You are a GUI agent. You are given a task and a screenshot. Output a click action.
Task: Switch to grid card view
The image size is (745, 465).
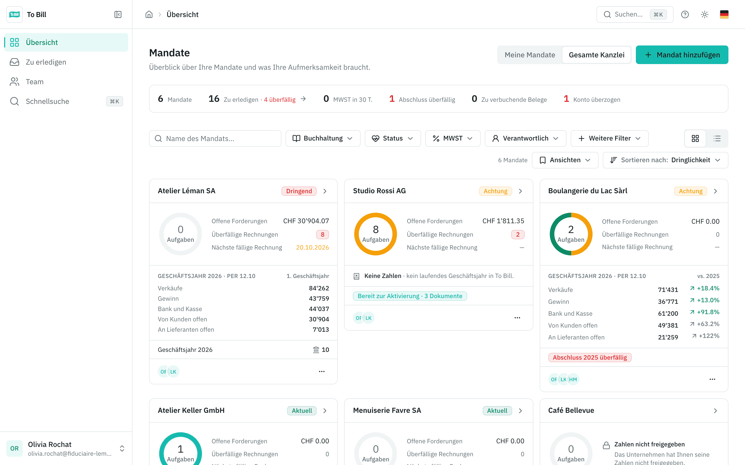[x=695, y=138]
